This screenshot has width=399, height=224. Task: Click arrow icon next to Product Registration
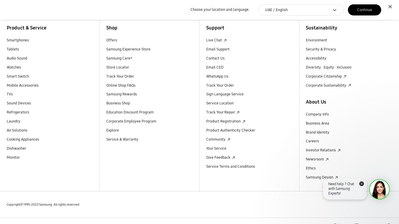(244, 122)
